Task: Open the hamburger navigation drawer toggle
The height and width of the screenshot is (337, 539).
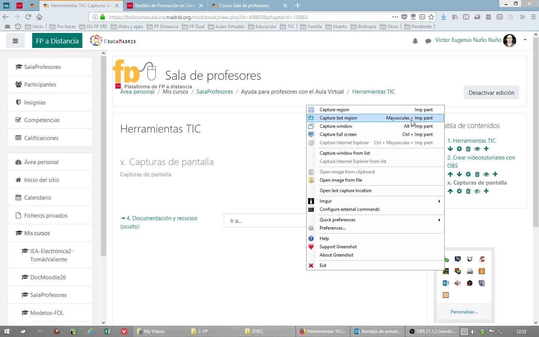Action: 15,41
